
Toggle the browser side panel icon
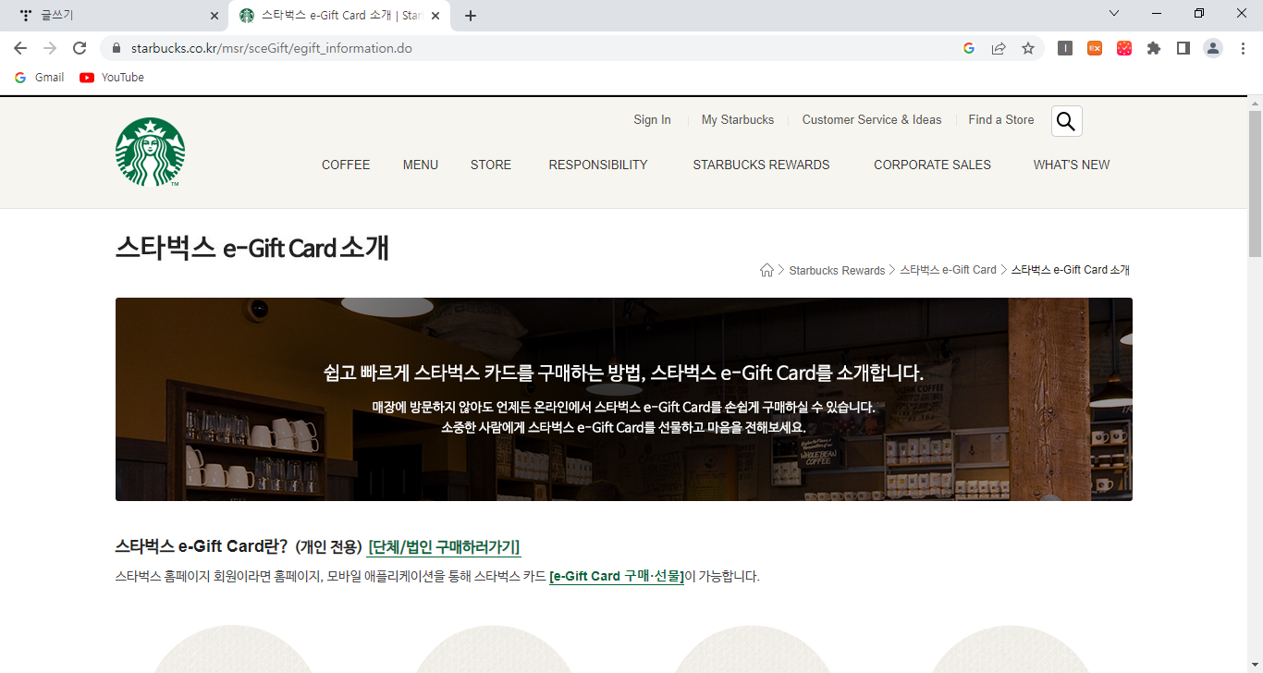[1183, 48]
